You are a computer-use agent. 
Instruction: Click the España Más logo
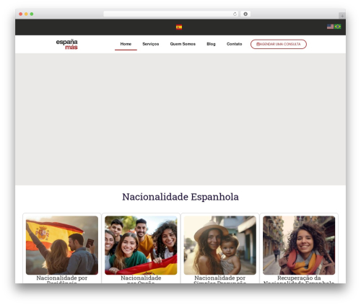point(66,44)
